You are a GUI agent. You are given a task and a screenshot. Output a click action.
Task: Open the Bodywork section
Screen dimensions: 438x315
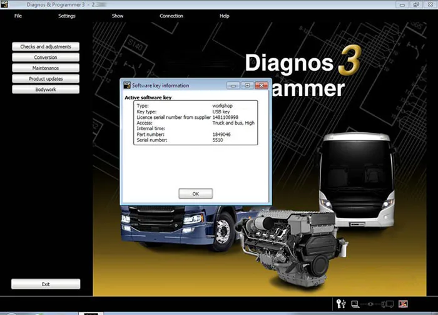pyautogui.click(x=46, y=90)
